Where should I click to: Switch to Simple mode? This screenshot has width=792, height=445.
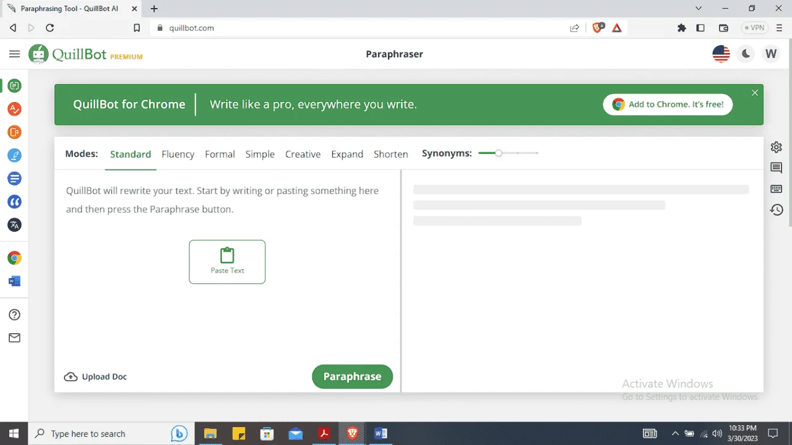click(260, 154)
